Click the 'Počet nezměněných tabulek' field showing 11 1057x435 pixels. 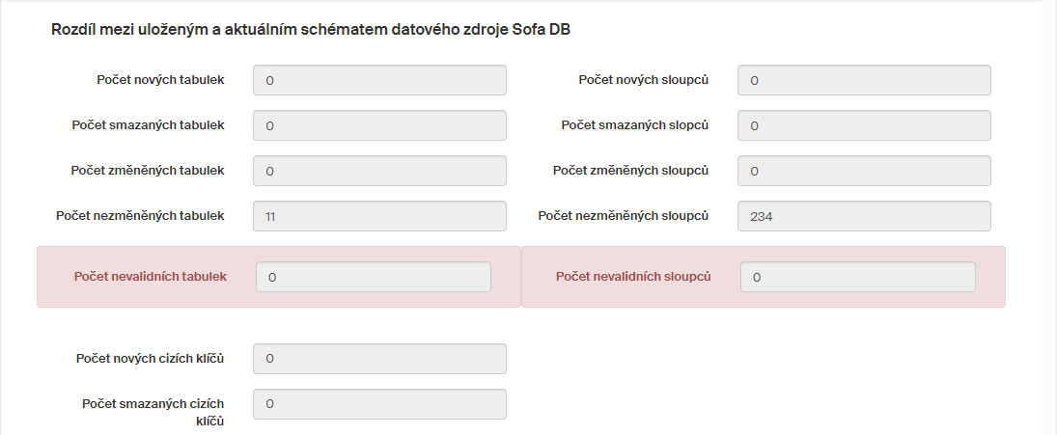[379, 216]
